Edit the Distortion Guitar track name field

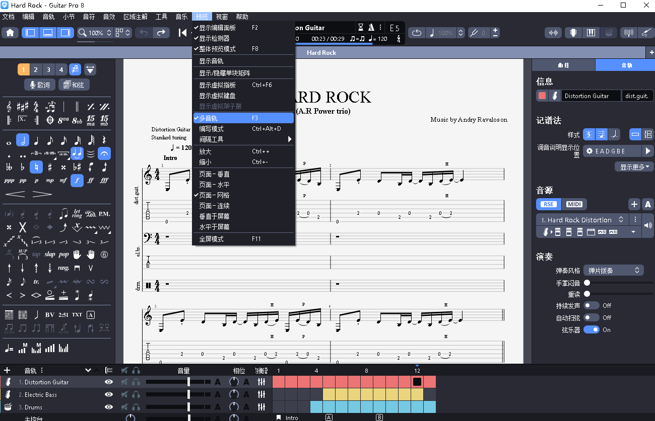pos(592,96)
